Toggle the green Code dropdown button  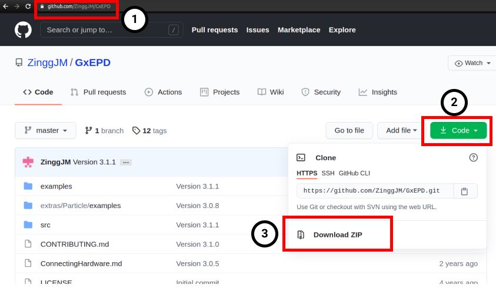pyautogui.click(x=458, y=131)
